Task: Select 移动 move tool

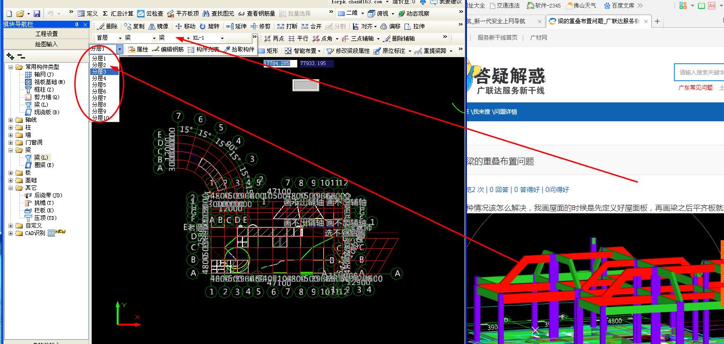Action: [185, 26]
